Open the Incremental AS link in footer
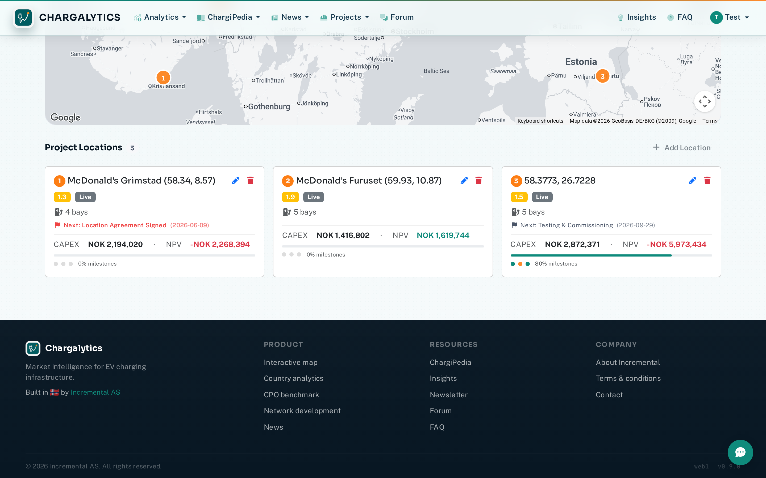This screenshot has height=478, width=766. click(x=95, y=392)
